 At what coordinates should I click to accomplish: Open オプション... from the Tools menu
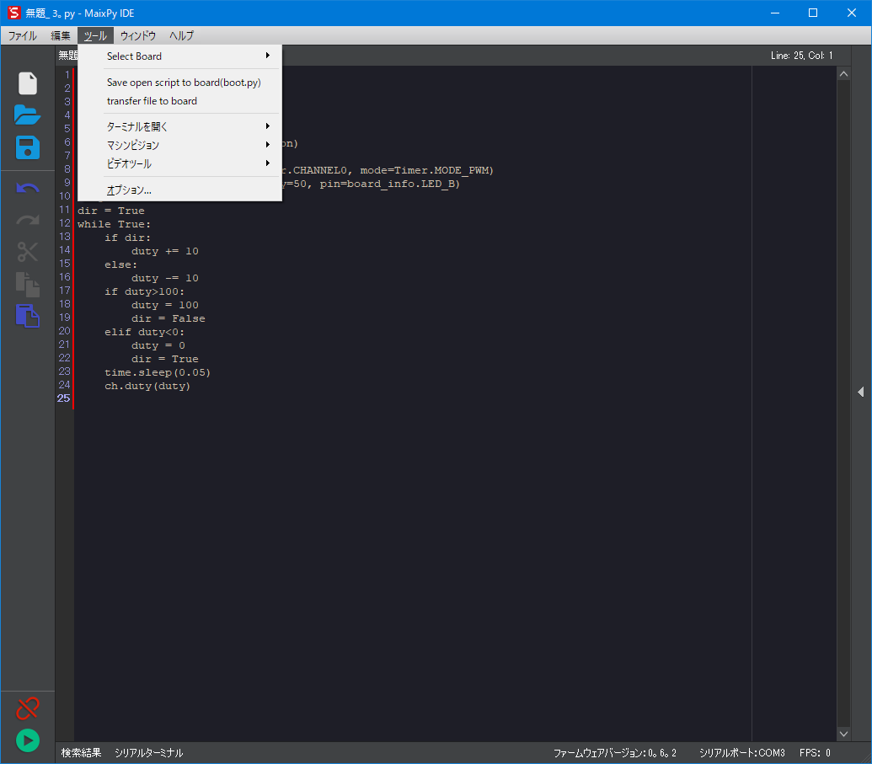click(x=179, y=190)
